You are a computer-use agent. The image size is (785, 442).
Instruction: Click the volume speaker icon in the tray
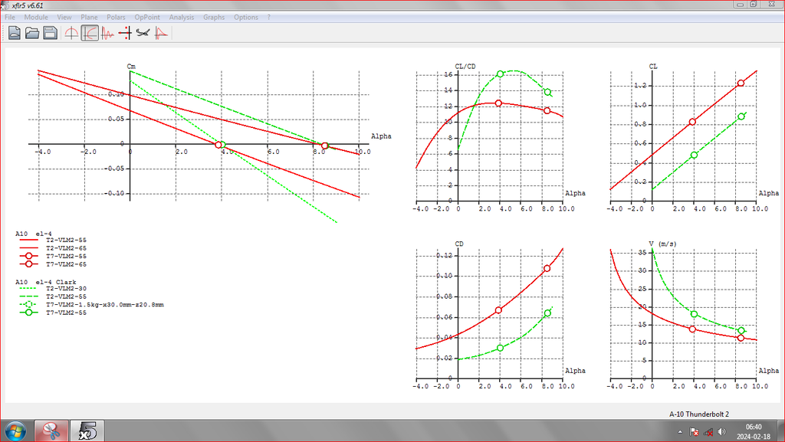pos(720,432)
